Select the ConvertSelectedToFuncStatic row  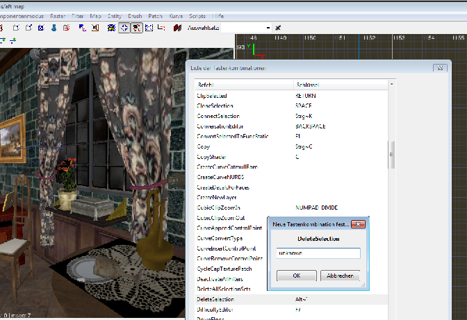(x=291, y=137)
